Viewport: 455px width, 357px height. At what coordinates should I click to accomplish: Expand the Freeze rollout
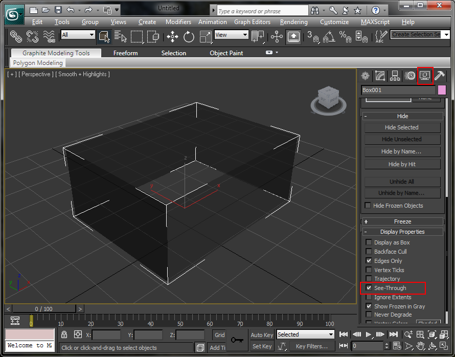coord(402,221)
